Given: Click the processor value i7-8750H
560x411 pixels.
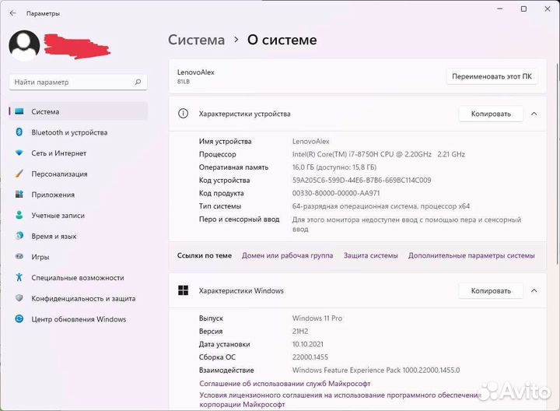Looking at the screenshot, I should pyautogui.click(x=379, y=154).
